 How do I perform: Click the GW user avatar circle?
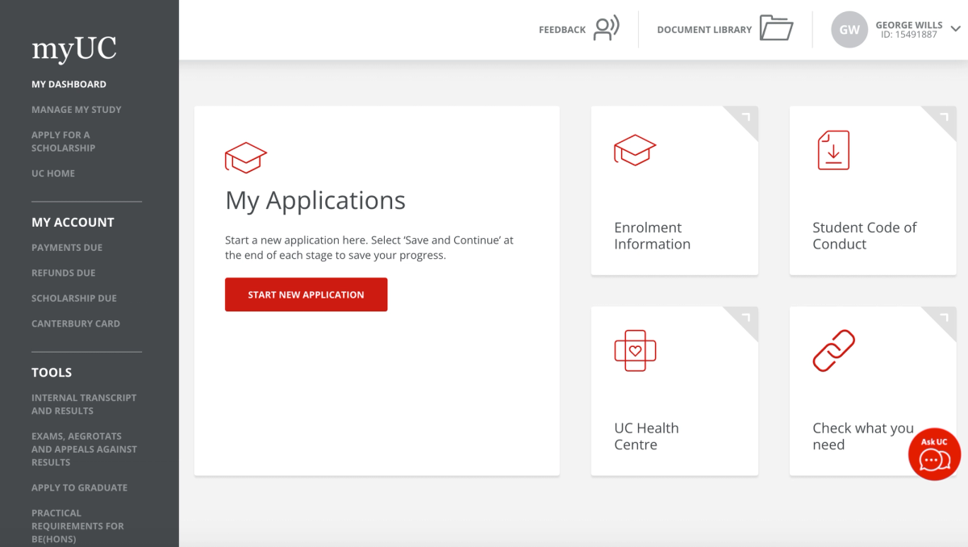click(x=849, y=30)
